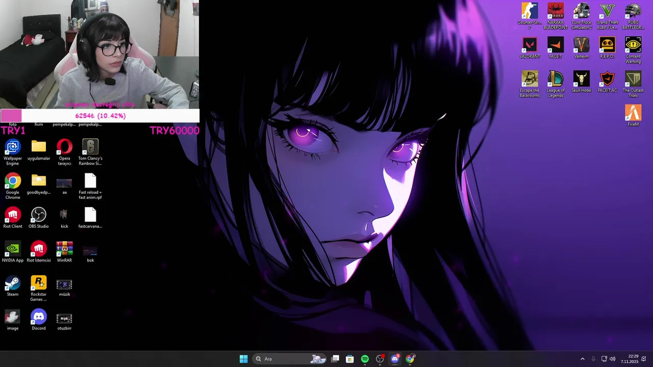Select the Steam desktop shortcut
Image resolution: width=653 pixels, height=367 pixels.
pyautogui.click(x=13, y=286)
